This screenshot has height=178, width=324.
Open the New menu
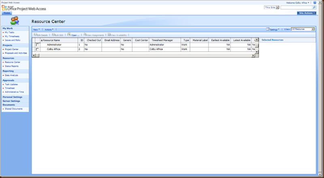click(x=36, y=30)
